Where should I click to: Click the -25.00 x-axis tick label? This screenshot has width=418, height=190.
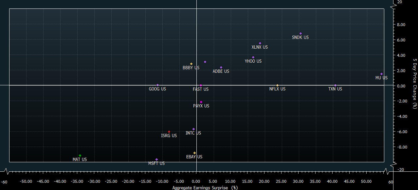pos(111,182)
